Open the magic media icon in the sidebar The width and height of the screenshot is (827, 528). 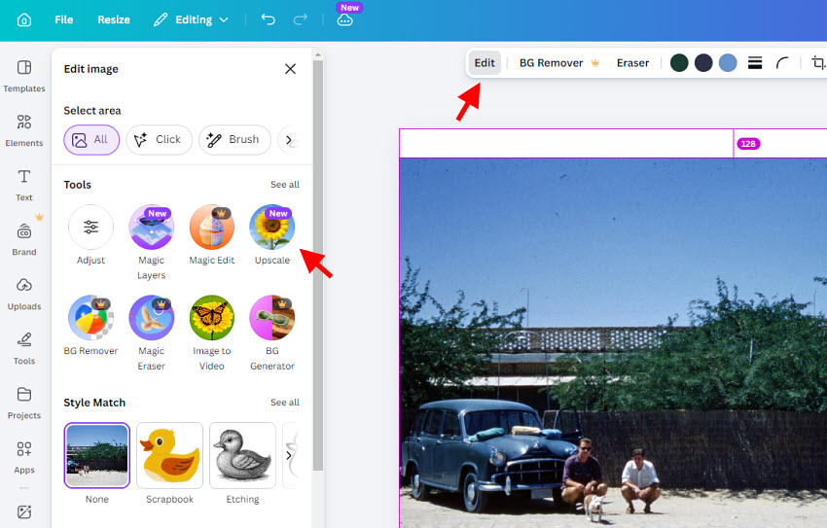[x=24, y=511]
